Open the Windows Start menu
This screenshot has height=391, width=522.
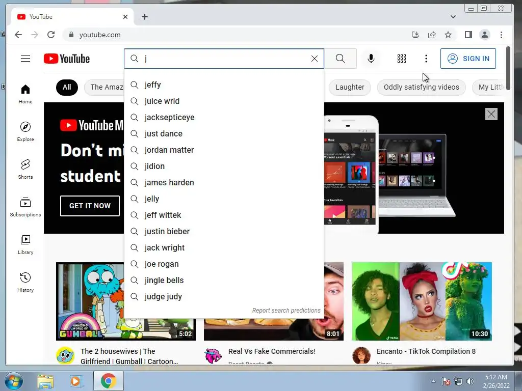[x=13, y=381]
